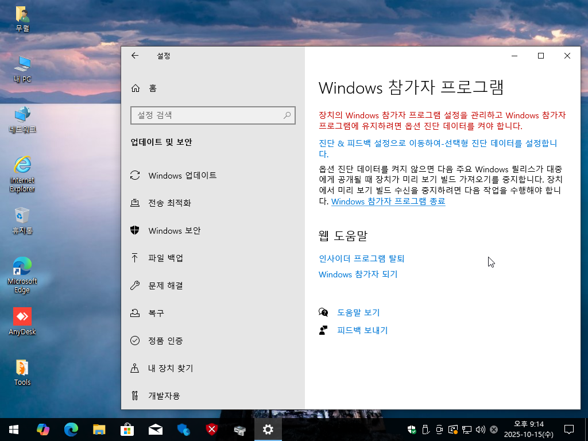This screenshot has width=588, height=441.
Task: Select the 내 PC desktop icon
Action: tap(22, 69)
